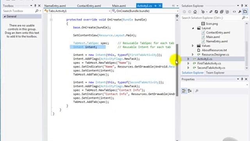Screen dimensions: 250x141
Task: Open Solution Explorer search options dropdown
Action: (x=247, y=18)
